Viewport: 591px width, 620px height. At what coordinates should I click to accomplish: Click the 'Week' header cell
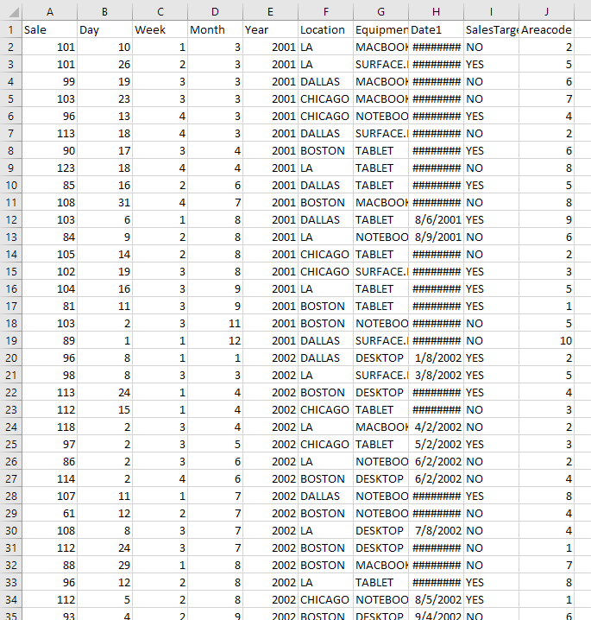(160, 29)
